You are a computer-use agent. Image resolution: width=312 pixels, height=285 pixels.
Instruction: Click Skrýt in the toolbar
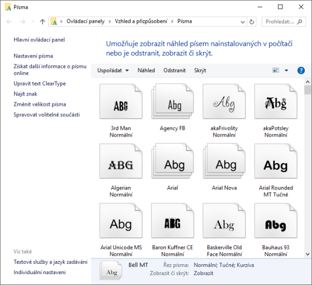[x=200, y=71]
